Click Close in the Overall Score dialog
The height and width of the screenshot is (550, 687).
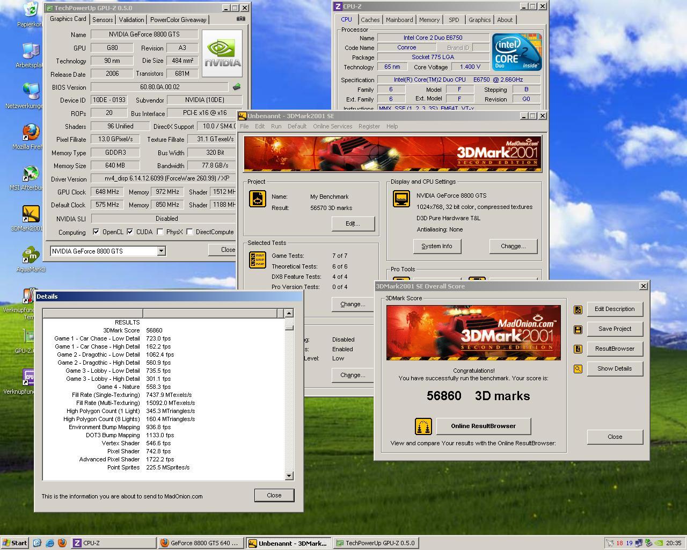(615, 437)
